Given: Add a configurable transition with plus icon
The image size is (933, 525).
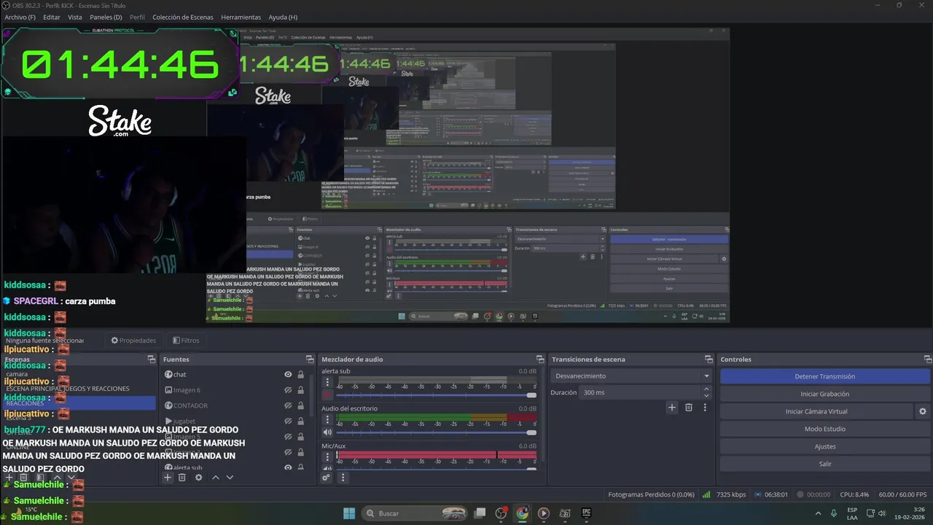Looking at the screenshot, I should click(x=672, y=408).
